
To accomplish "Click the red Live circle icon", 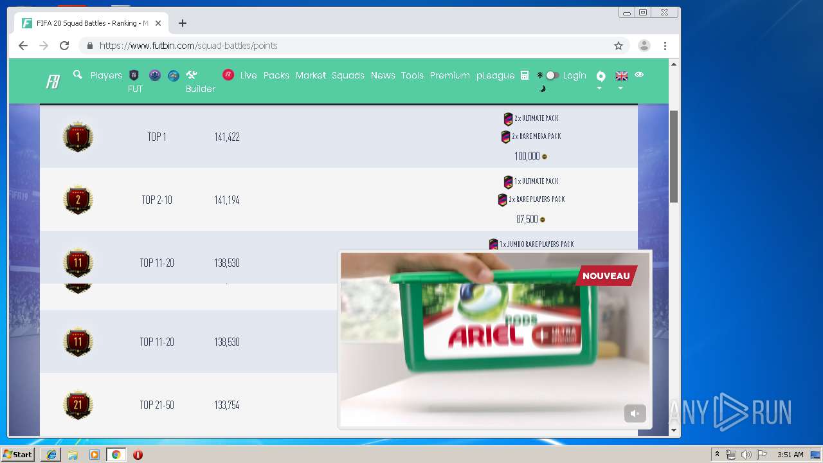I will click(x=228, y=75).
